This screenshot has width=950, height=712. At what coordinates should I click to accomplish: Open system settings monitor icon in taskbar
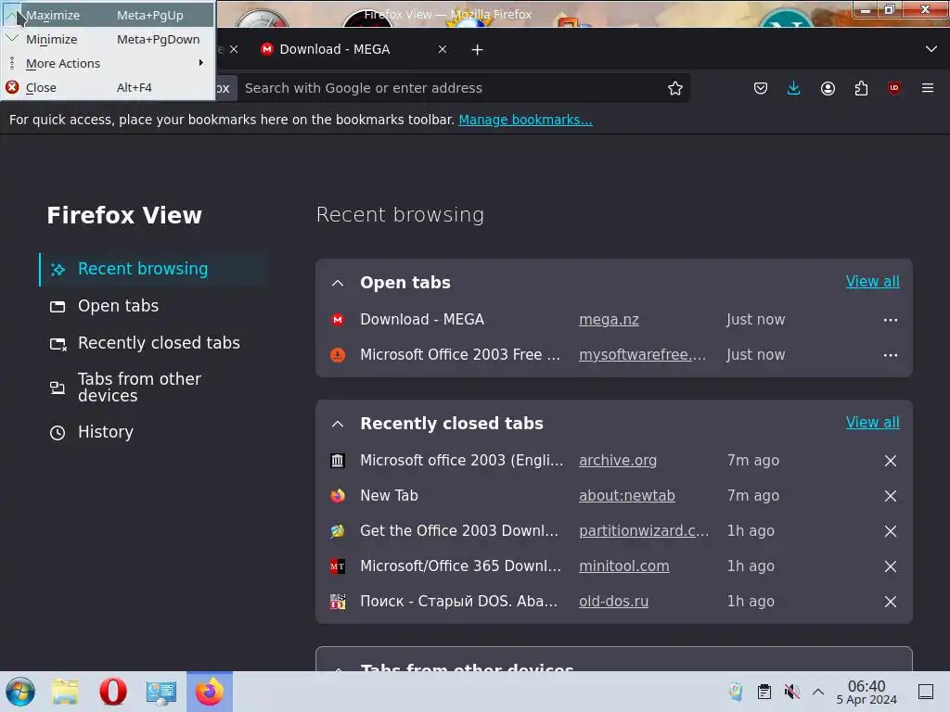160,692
